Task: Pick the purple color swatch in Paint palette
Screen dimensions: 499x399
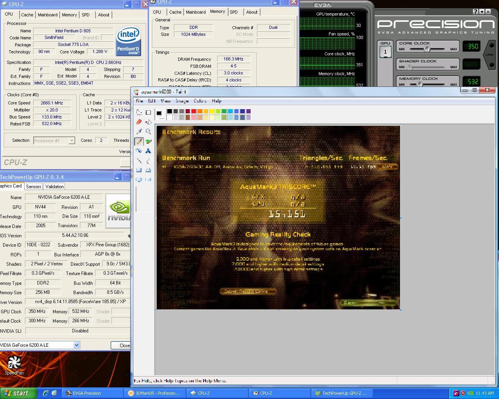Action: pyautogui.click(x=248, y=111)
